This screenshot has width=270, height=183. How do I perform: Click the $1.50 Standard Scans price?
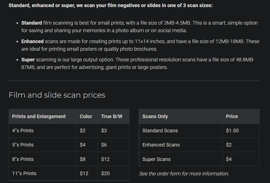click(232, 131)
